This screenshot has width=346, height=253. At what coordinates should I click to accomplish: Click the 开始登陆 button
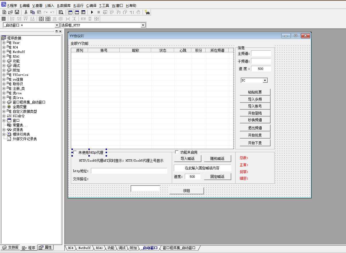click(255, 113)
